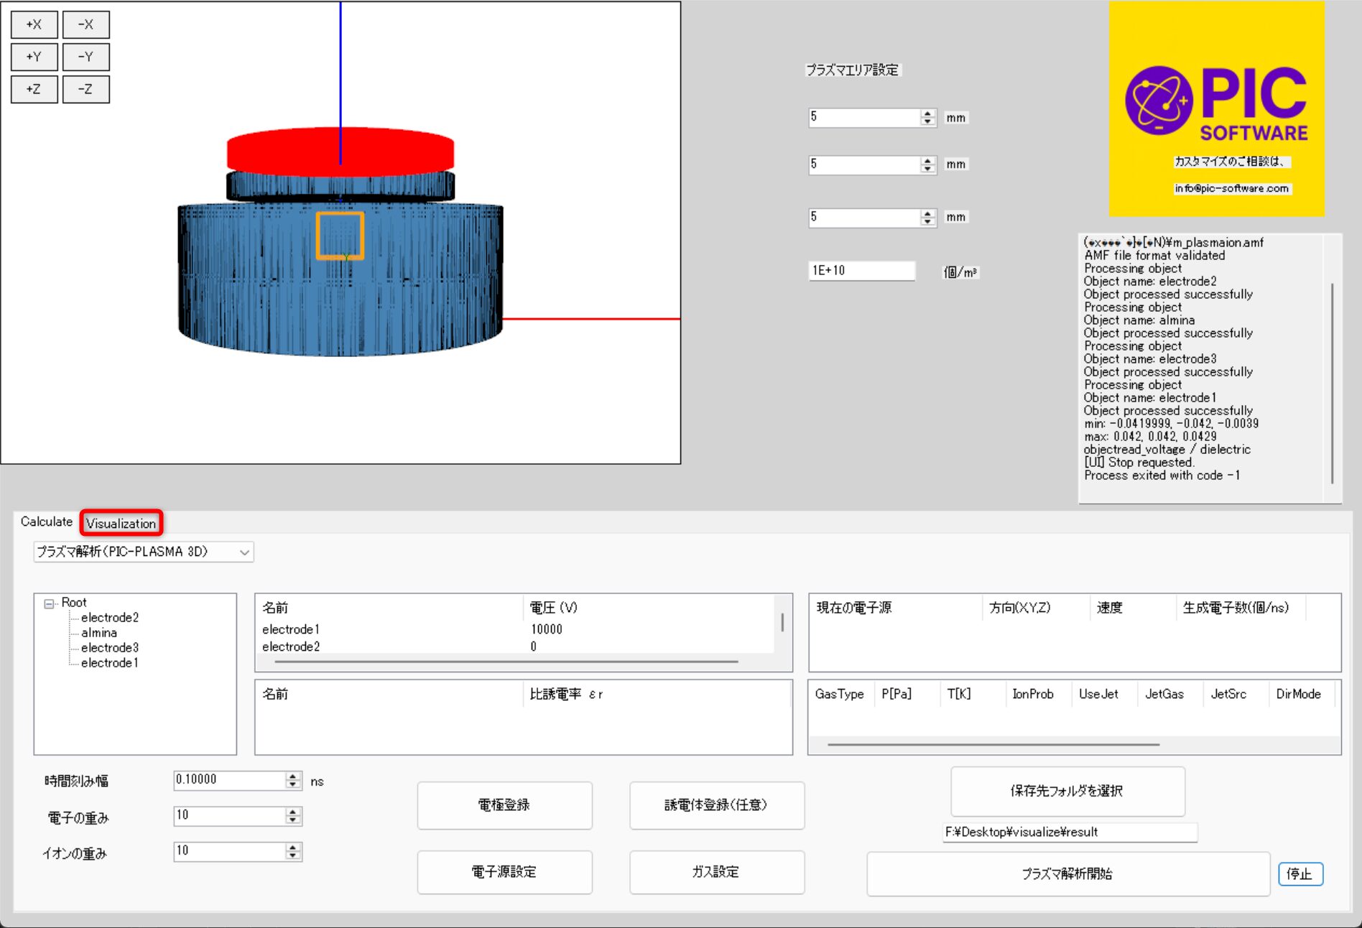Click the 時間刻み幅 stepper arrows
Screen dimensions: 1362x928
292,780
